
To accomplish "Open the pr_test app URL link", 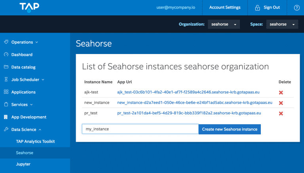I will coord(189,113).
